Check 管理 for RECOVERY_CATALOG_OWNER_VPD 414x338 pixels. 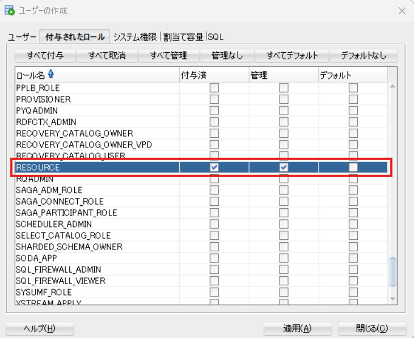tap(284, 145)
